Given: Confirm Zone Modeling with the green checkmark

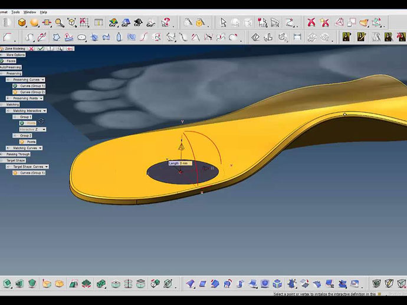Looking at the screenshot, I should 41,48.
